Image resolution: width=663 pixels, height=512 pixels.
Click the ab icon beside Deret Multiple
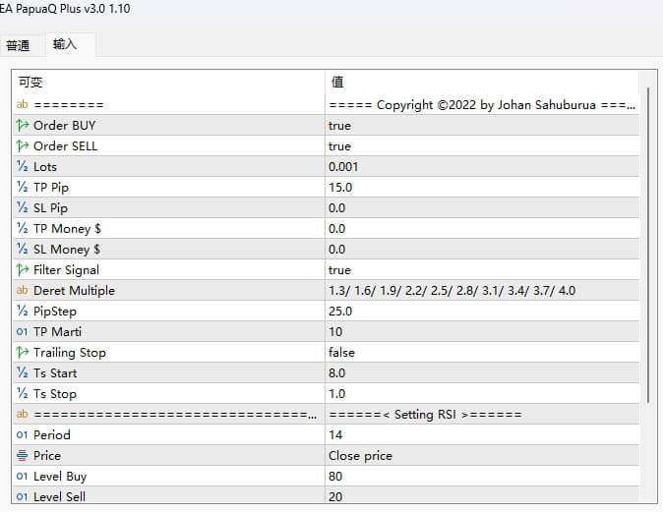[x=22, y=290]
